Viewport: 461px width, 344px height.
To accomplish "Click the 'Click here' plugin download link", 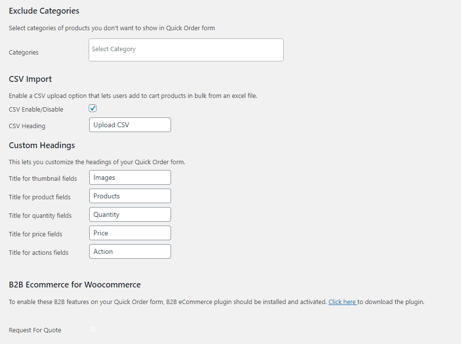I will (x=343, y=302).
